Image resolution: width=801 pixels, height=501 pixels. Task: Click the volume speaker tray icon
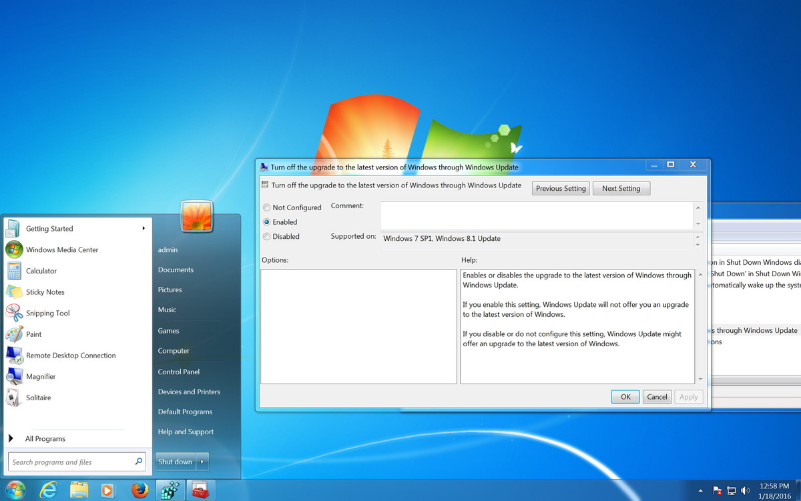coord(745,490)
